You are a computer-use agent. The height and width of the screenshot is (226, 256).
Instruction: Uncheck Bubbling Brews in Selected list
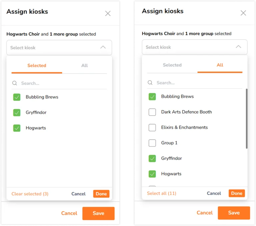(x=17, y=97)
